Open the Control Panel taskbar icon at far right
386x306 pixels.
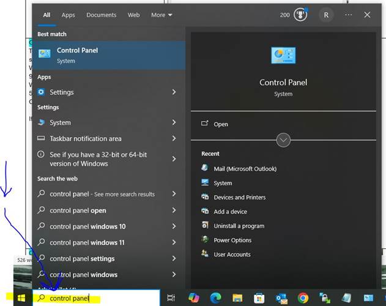(x=368, y=298)
